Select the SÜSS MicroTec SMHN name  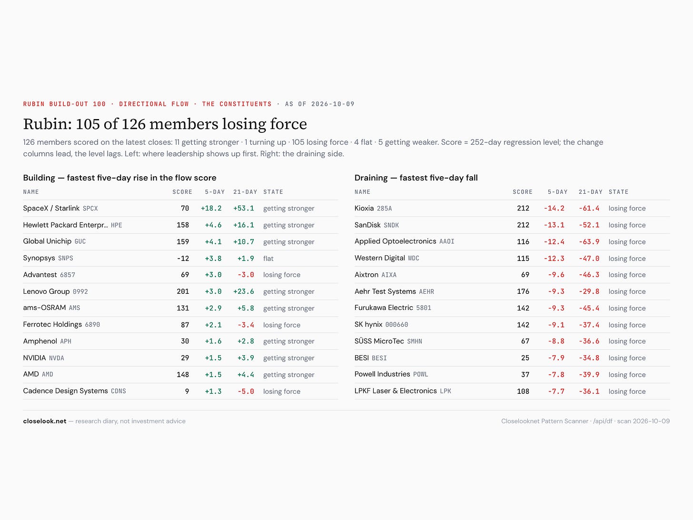388,341
